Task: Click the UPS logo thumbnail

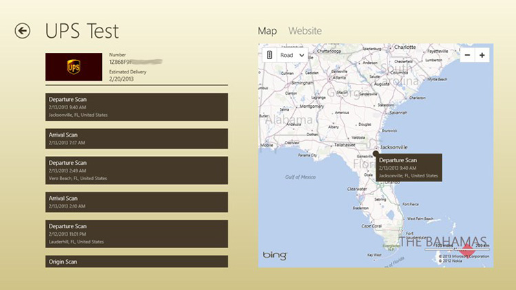Action: (x=74, y=67)
